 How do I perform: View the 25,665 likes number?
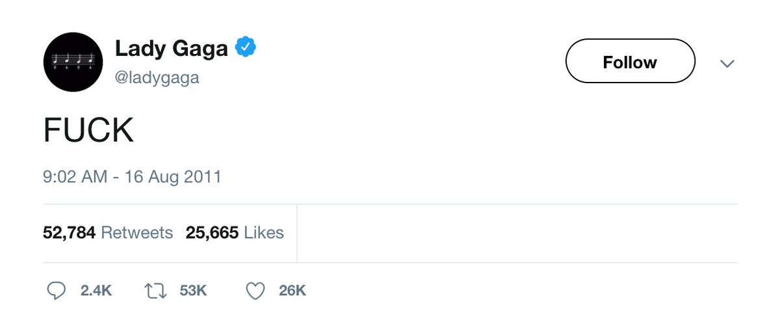[212, 233]
